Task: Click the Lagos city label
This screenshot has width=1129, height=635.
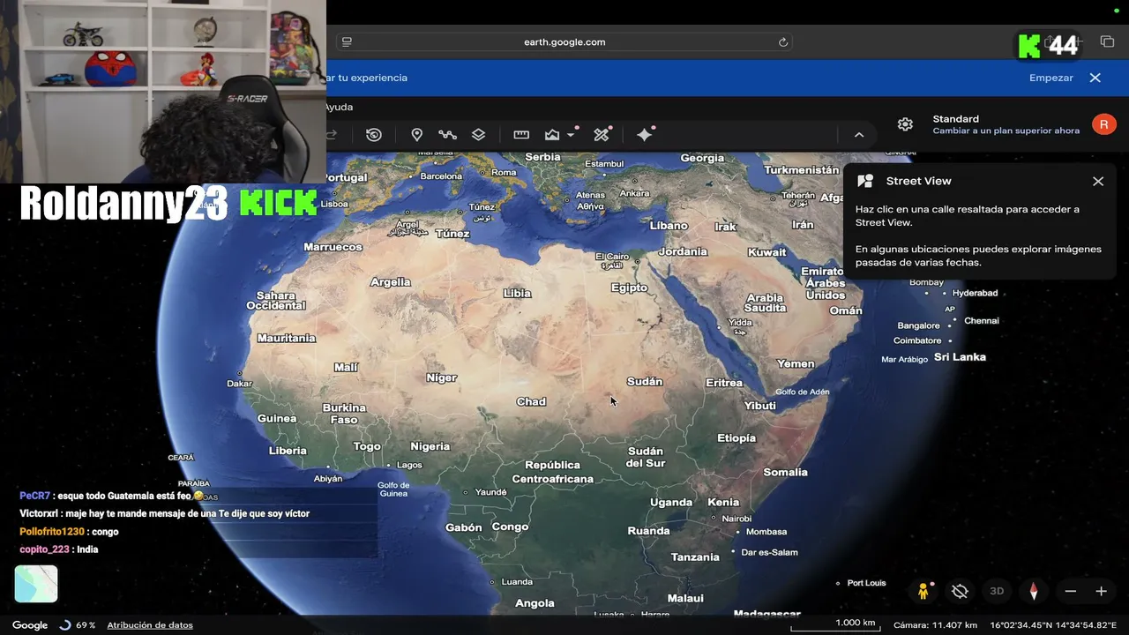Action: point(409,465)
